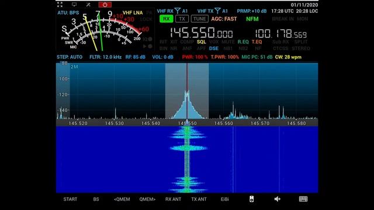Screen dimensions: 374x210
Task: Enable the VOX function
Action: [214, 42]
